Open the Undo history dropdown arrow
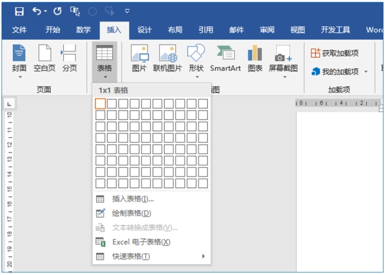Screen dimensions: 385x275 (x=45, y=11)
